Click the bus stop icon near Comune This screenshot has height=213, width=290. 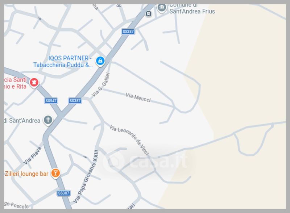coord(148,14)
